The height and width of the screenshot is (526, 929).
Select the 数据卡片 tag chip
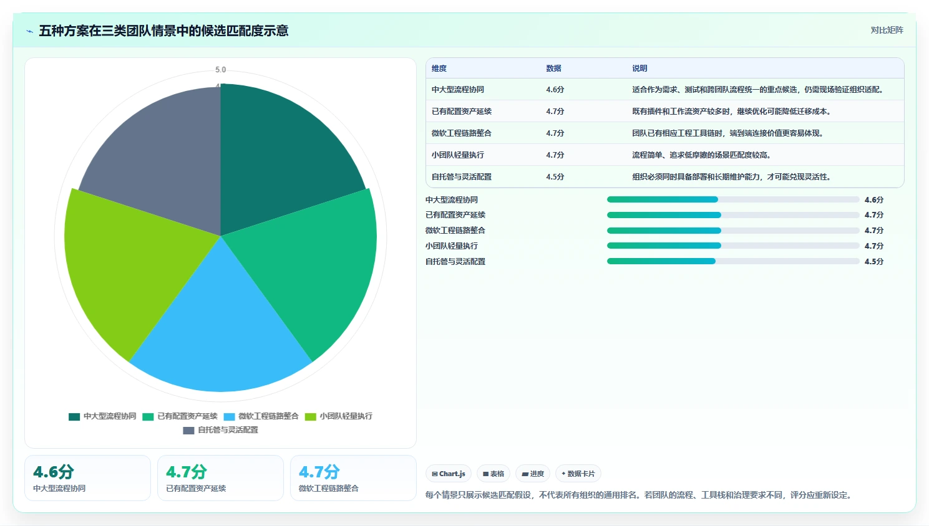point(578,474)
